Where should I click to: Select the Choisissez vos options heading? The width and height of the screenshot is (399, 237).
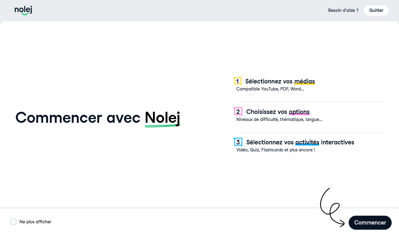click(278, 112)
